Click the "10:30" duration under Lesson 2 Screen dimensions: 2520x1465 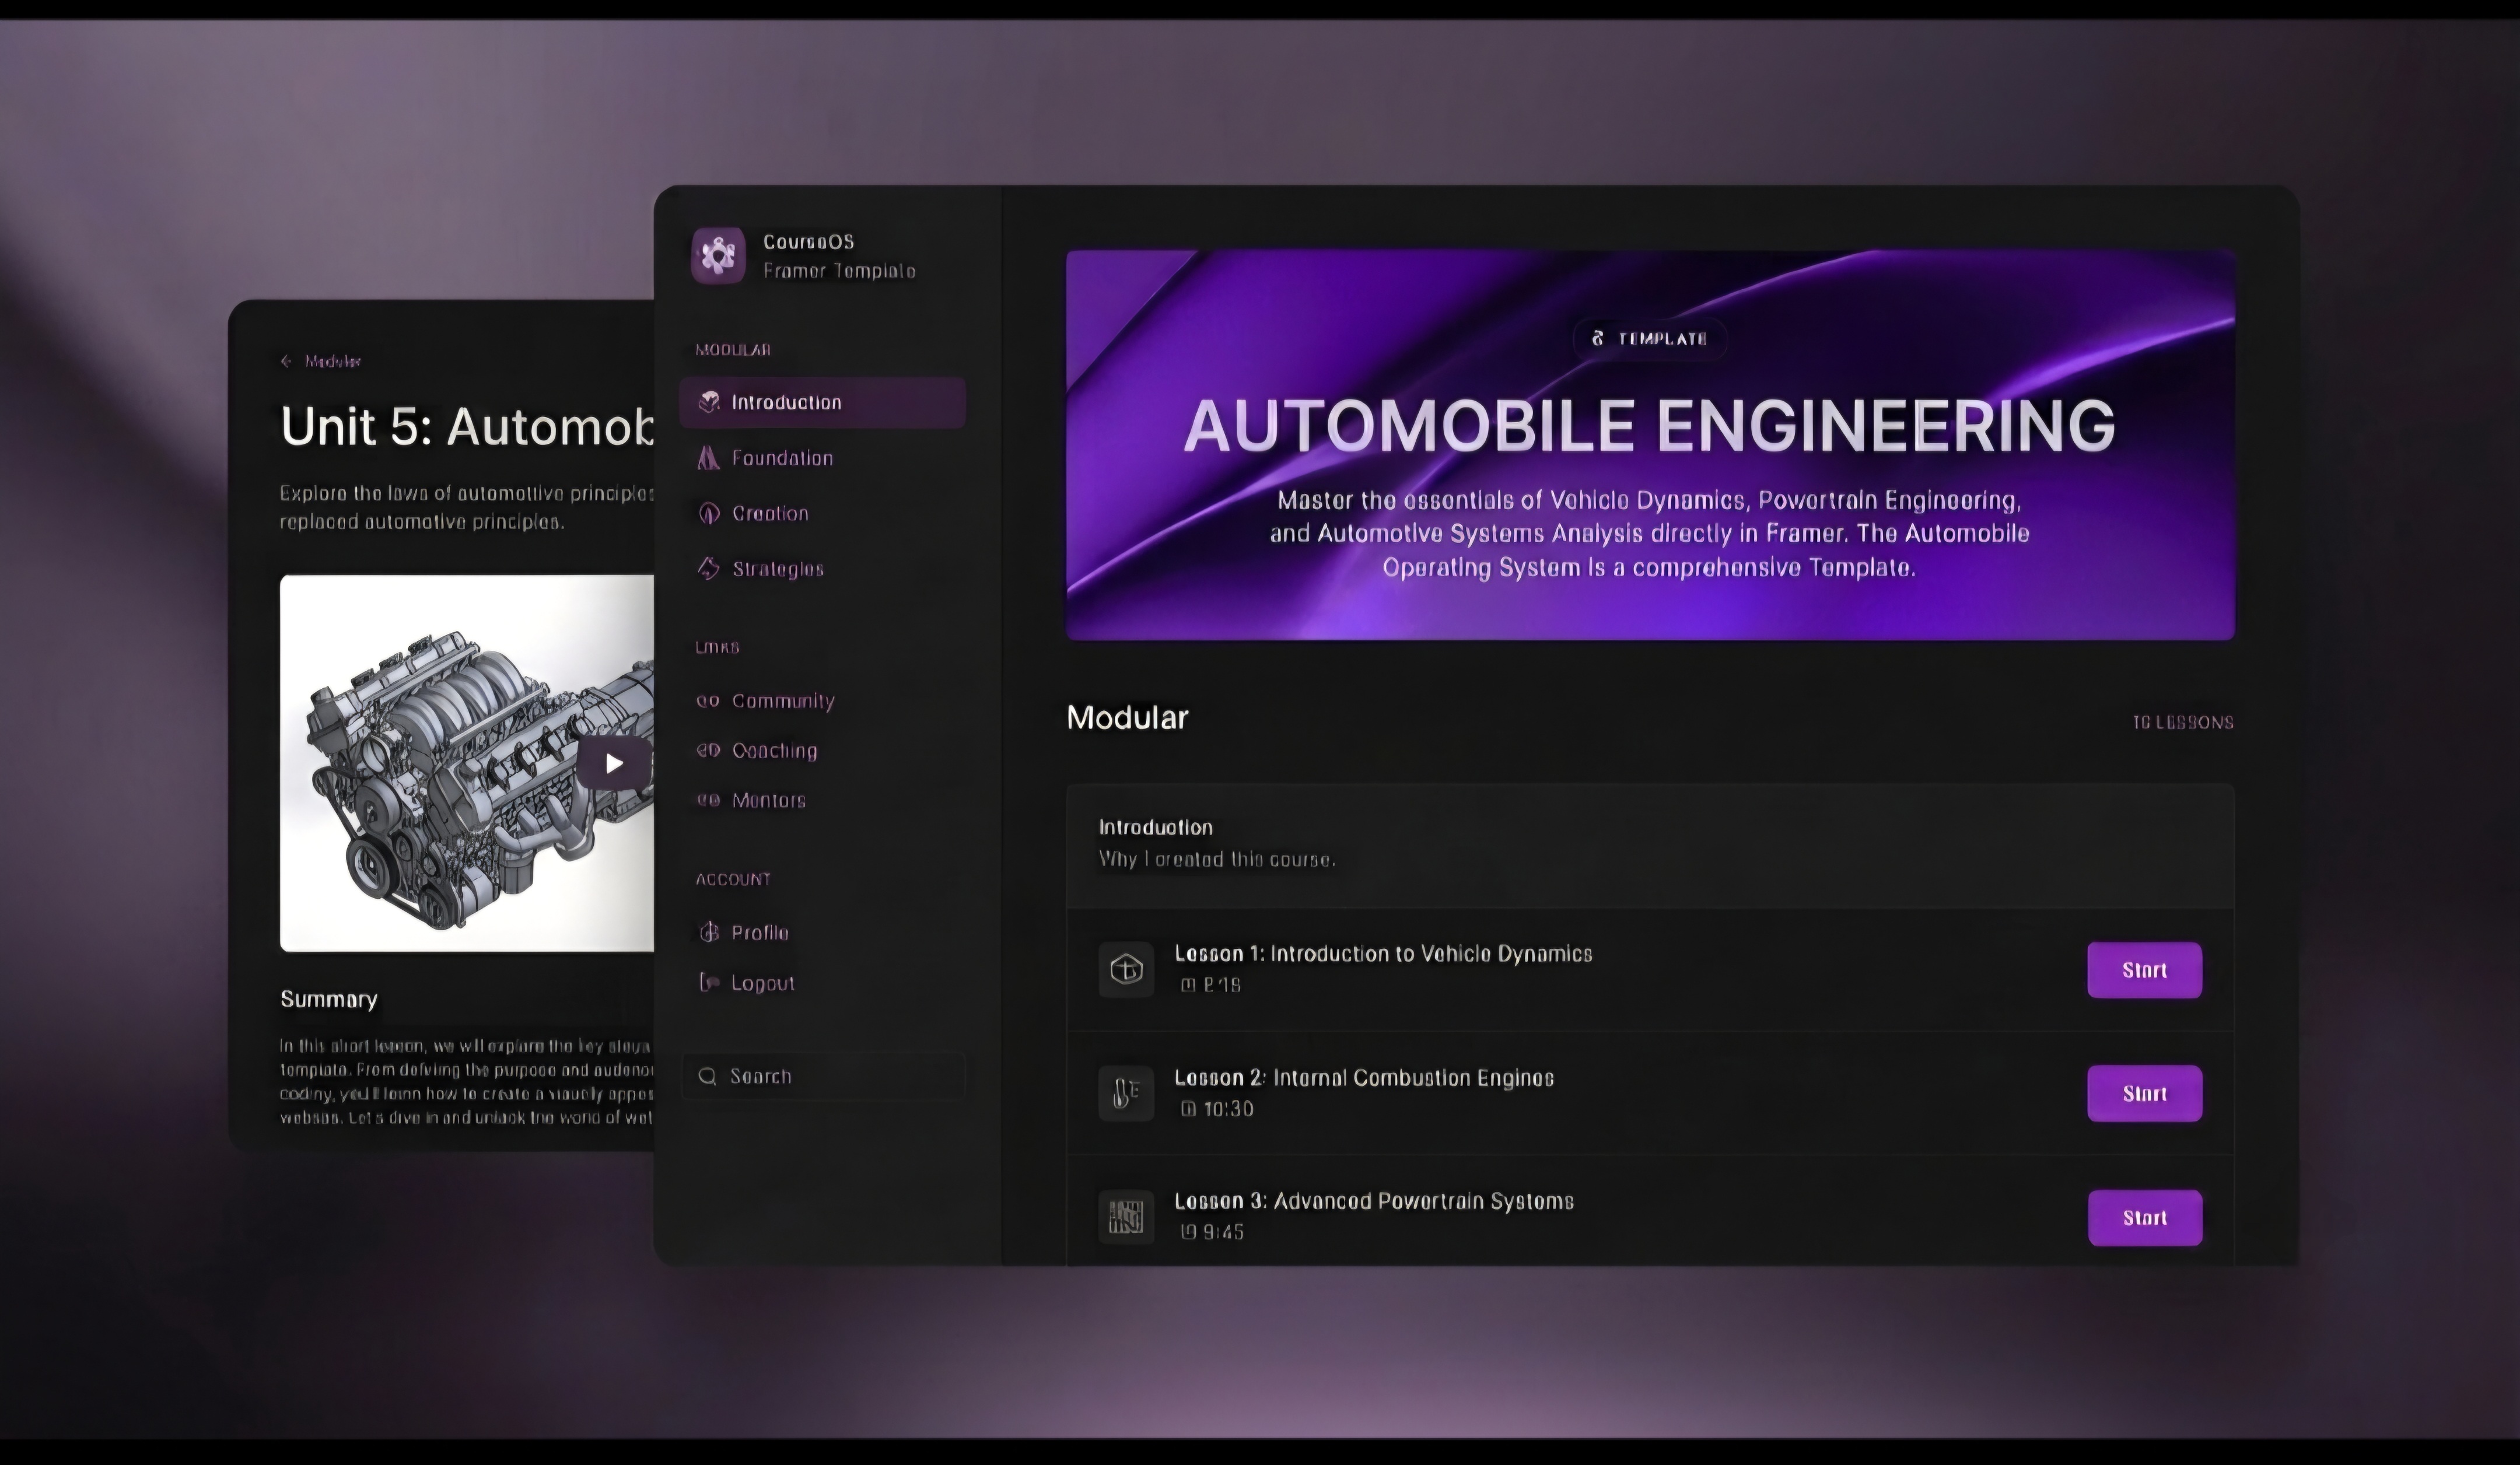click(1228, 1108)
